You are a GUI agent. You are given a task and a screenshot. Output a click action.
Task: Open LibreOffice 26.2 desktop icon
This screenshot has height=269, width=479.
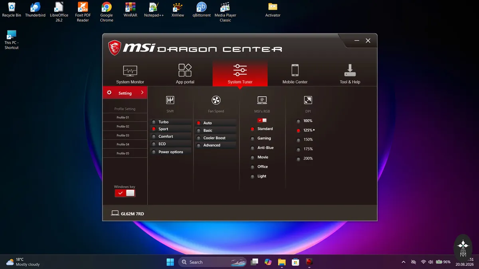click(x=59, y=12)
